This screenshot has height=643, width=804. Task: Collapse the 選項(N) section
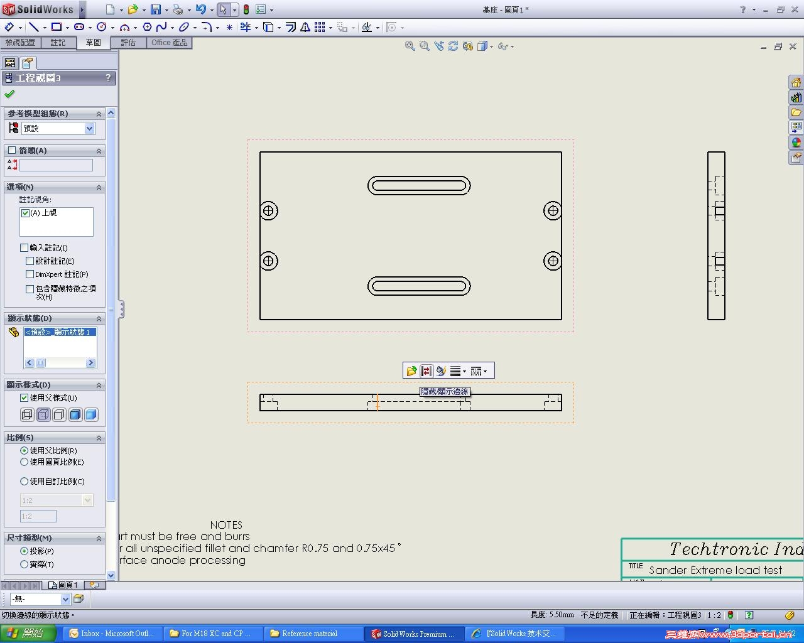pyautogui.click(x=99, y=187)
